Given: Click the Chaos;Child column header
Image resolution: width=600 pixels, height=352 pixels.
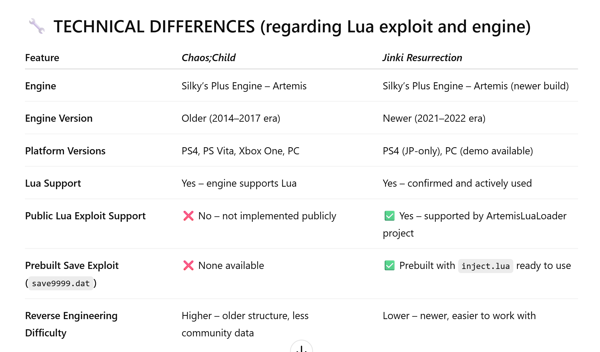Looking at the screenshot, I should [x=209, y=58].
